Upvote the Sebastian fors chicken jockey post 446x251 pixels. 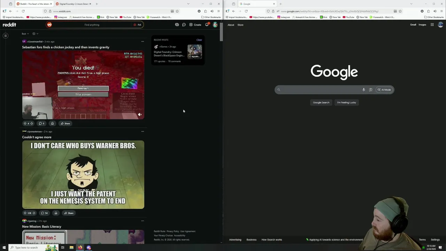(x=25, y=123)
